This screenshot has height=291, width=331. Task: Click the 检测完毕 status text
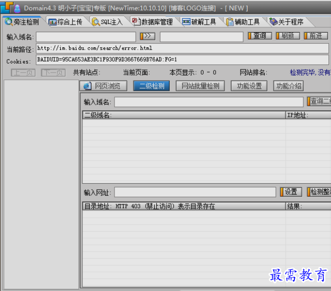pyautogui.click(x=310, y=72)
